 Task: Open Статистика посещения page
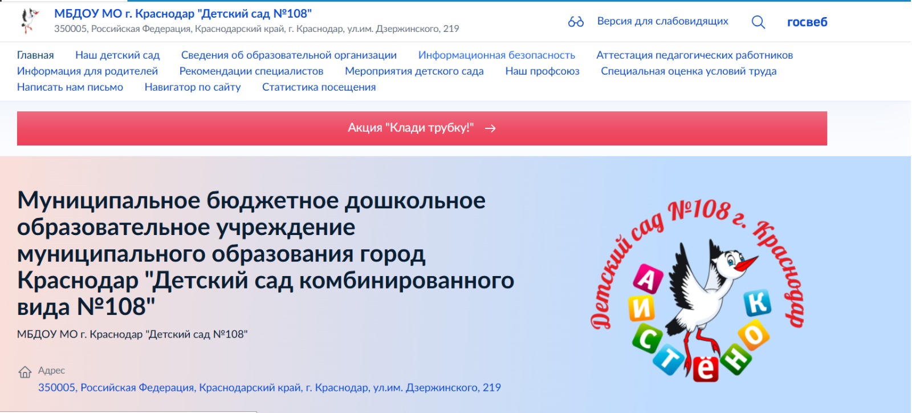click(319, 87)
